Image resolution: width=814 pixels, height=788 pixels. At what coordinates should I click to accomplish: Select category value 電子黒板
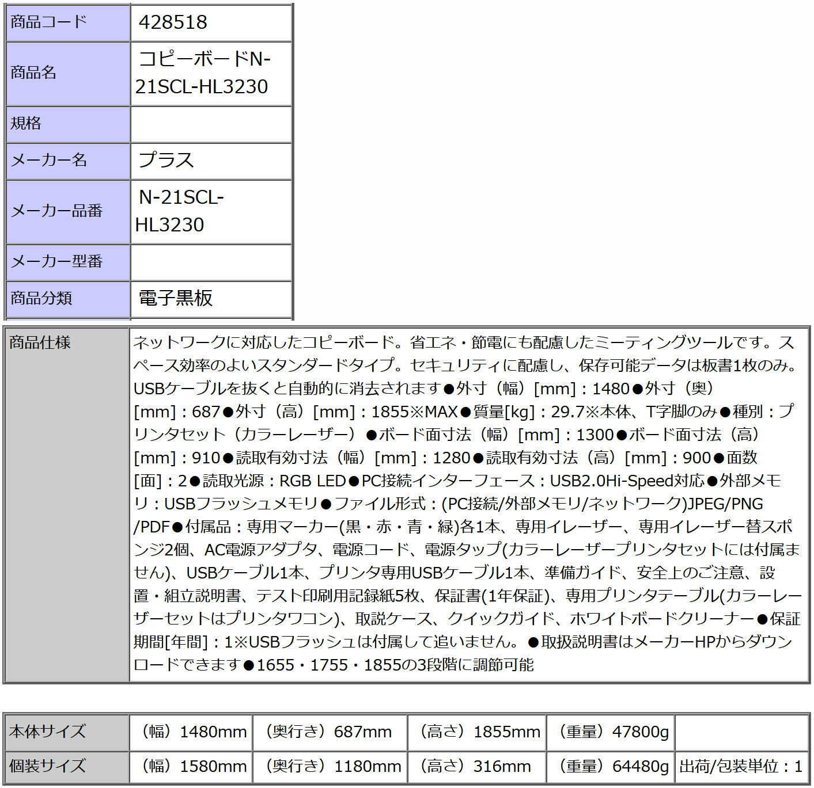(x=176, y=298)
